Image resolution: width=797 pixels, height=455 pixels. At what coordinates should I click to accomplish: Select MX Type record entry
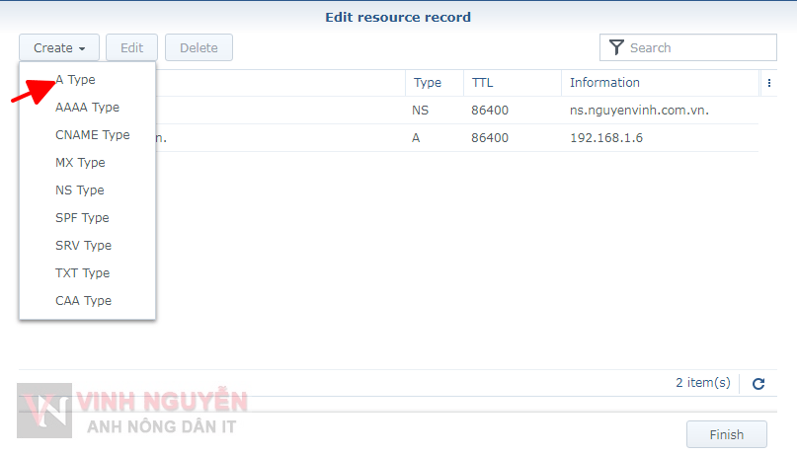(x=80, y=163)
